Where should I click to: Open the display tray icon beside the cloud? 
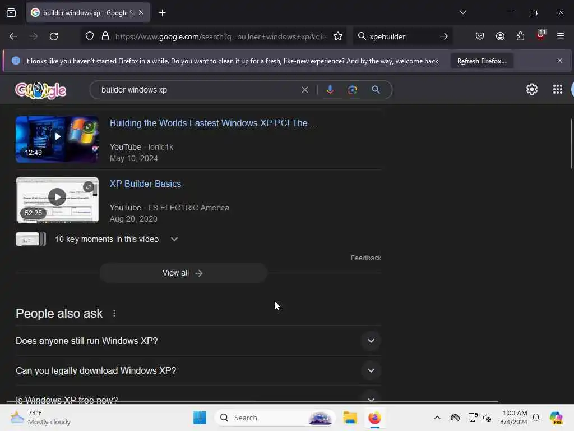[x=473, y=418]
